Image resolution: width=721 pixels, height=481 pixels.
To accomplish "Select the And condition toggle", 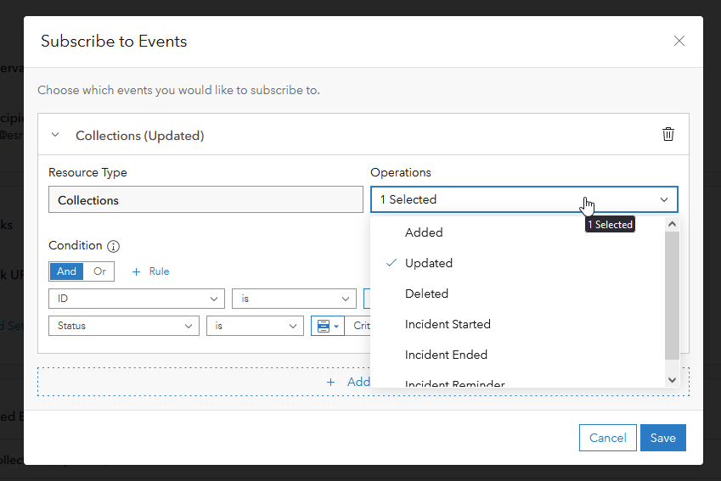I will click(66, 271).
